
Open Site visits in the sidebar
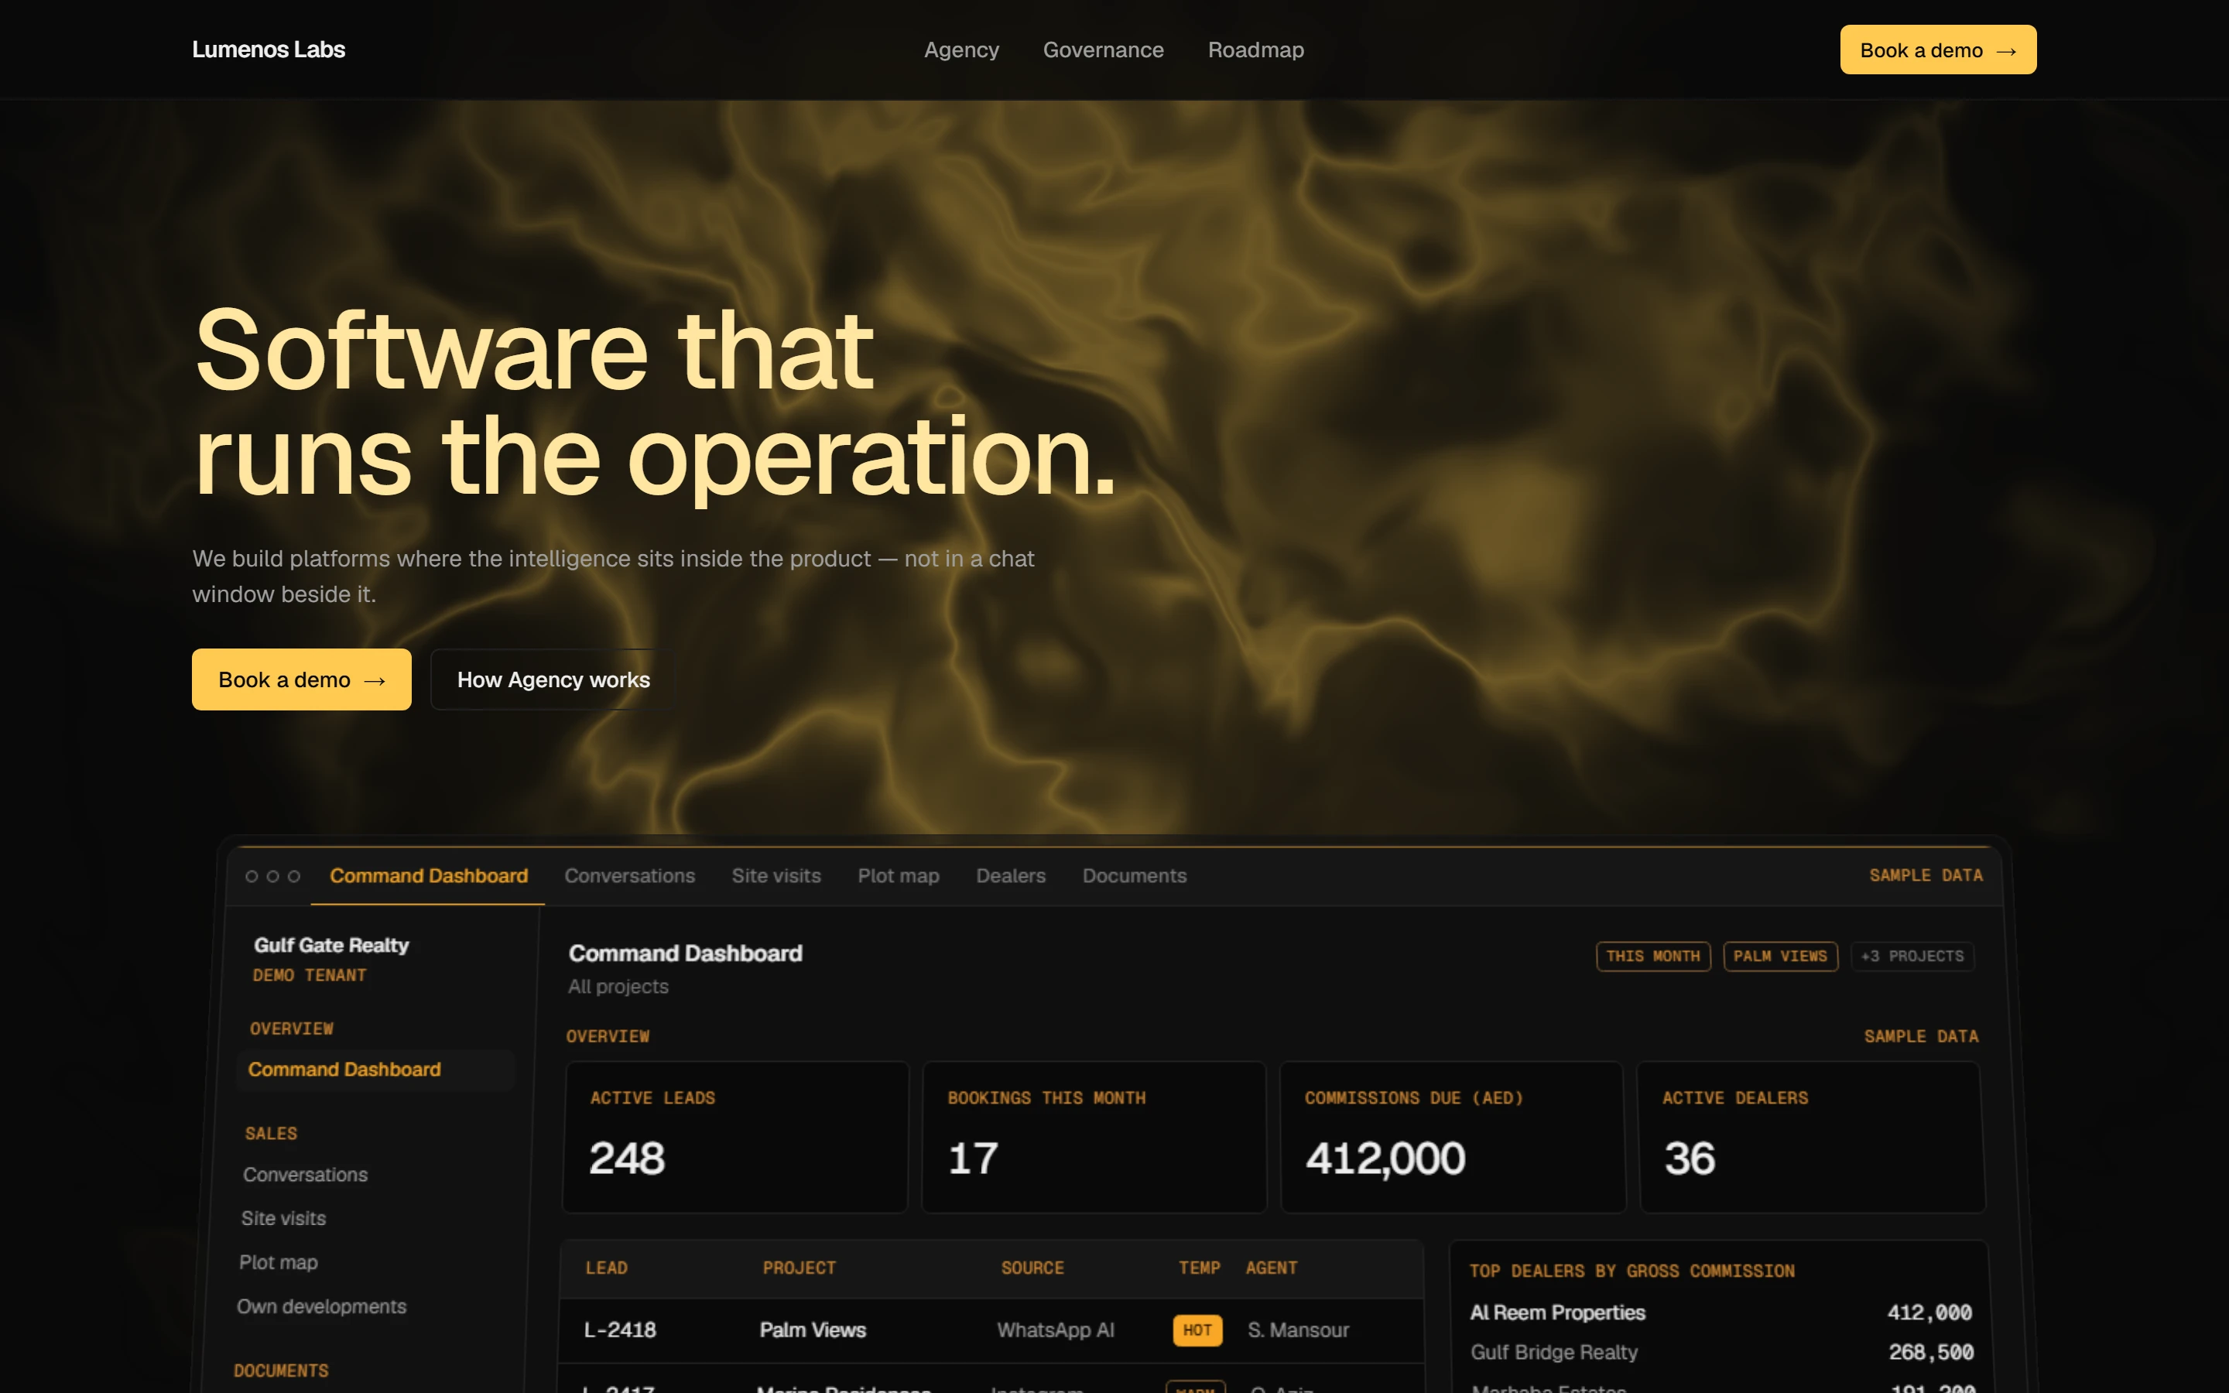pos(284,1218)
